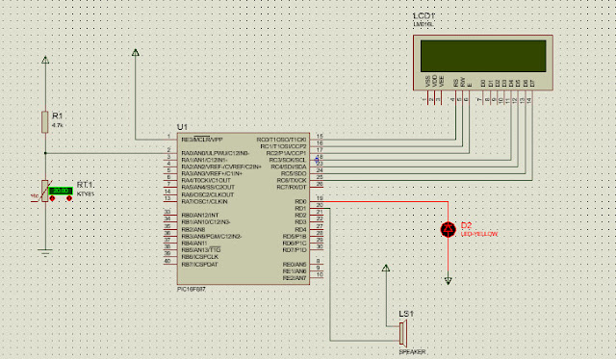Click the RB0/AN12/INT pin label

[200, 216]
